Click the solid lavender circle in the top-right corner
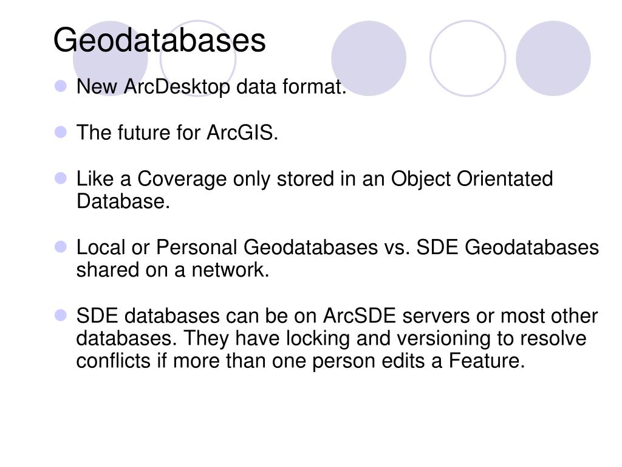This screenshot has height=467, width=622. coord(553,58)
